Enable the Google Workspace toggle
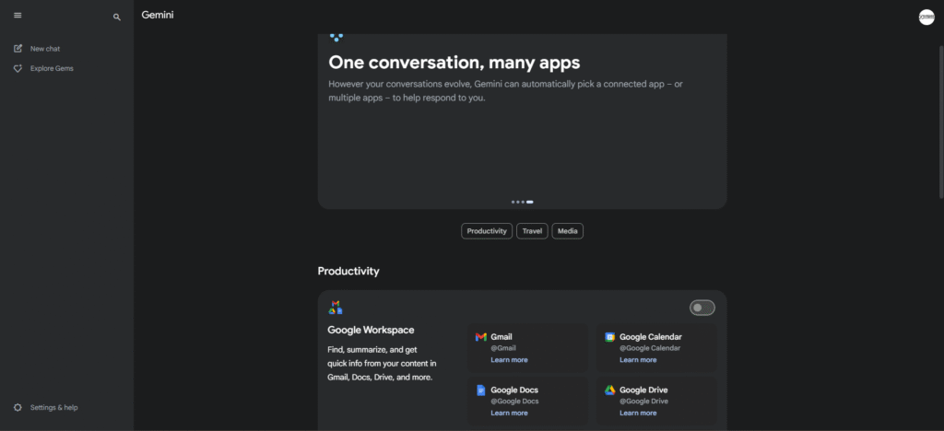Image resolution: width=944 pixels, height=431 pixels. [x=702, y=308]
